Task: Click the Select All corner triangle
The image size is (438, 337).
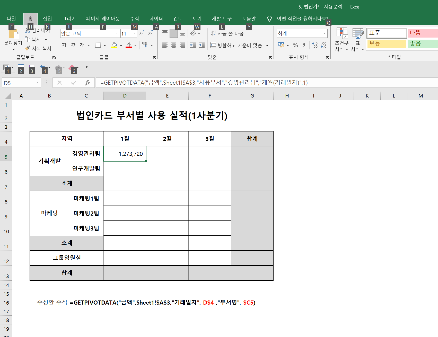Action: pyautogui.click(x=8, y=96)
